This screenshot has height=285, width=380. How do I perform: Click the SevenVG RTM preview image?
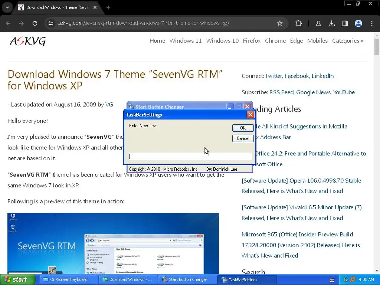pos(113,243)
